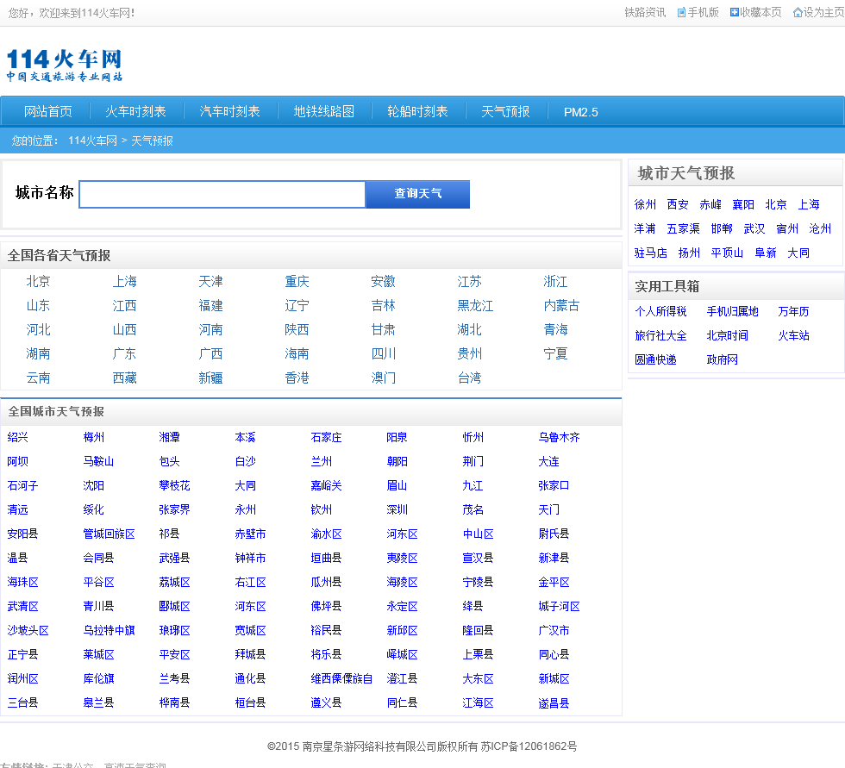This screenshot has width=845, height=768.
Task: Click the 114火车网 logo
Action: point(64,66)
